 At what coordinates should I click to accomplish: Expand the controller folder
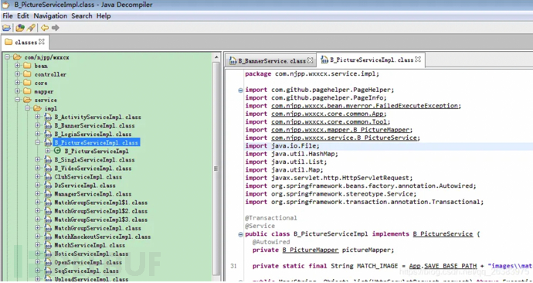pyautogui.click(x=17, y=74)
